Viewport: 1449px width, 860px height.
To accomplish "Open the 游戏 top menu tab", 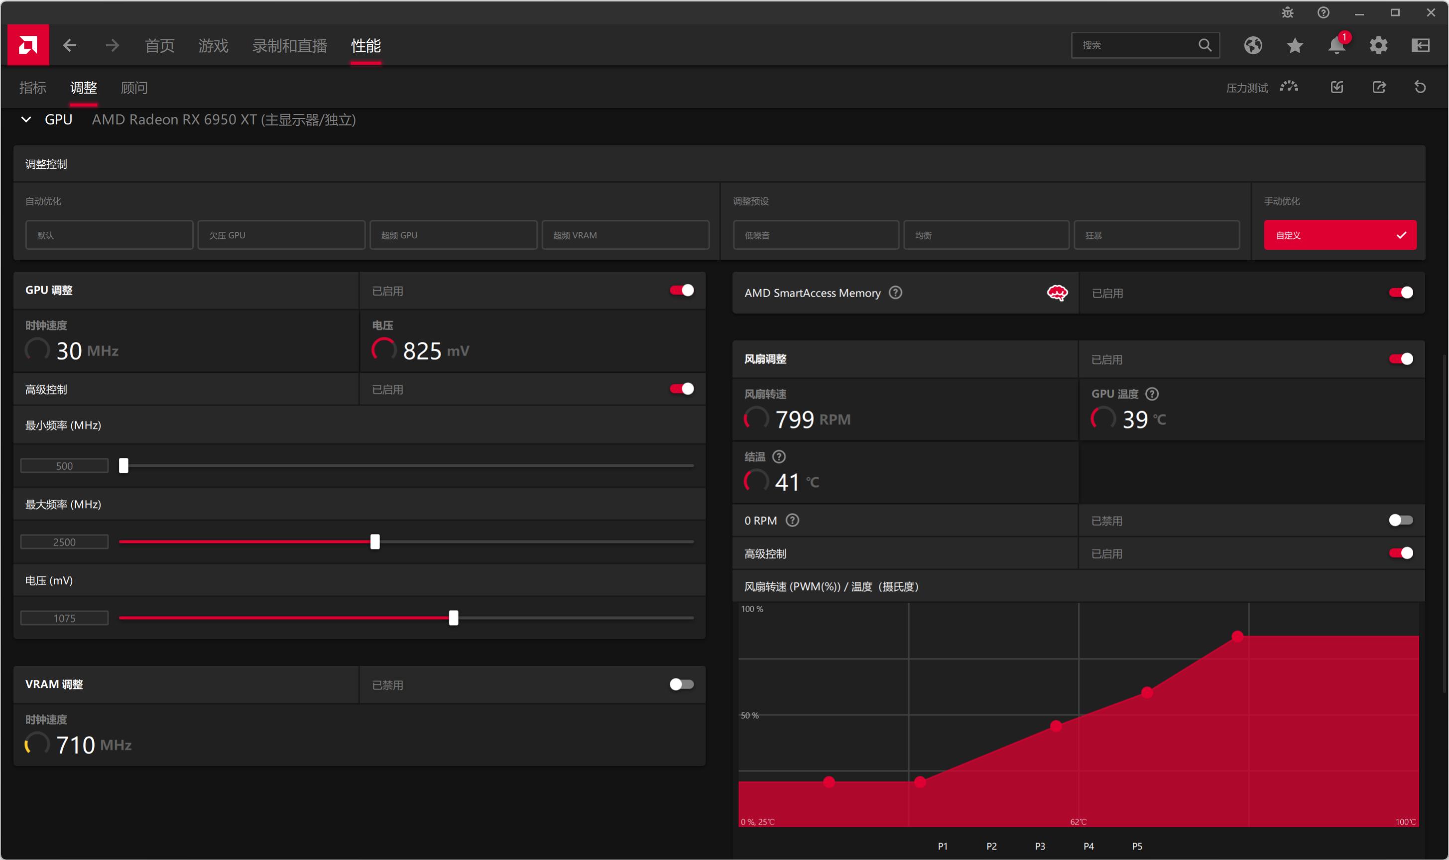I will point(214,45).
